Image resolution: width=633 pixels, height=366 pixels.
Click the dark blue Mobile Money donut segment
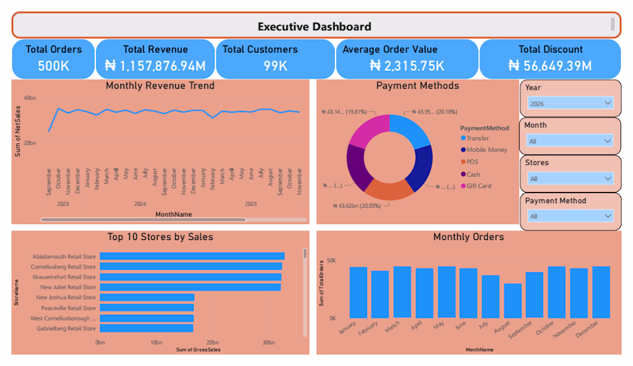click(422, 168)
